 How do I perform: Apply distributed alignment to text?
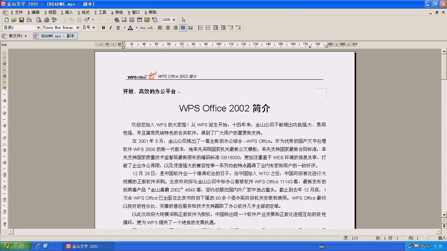click(x=190, y=28)
